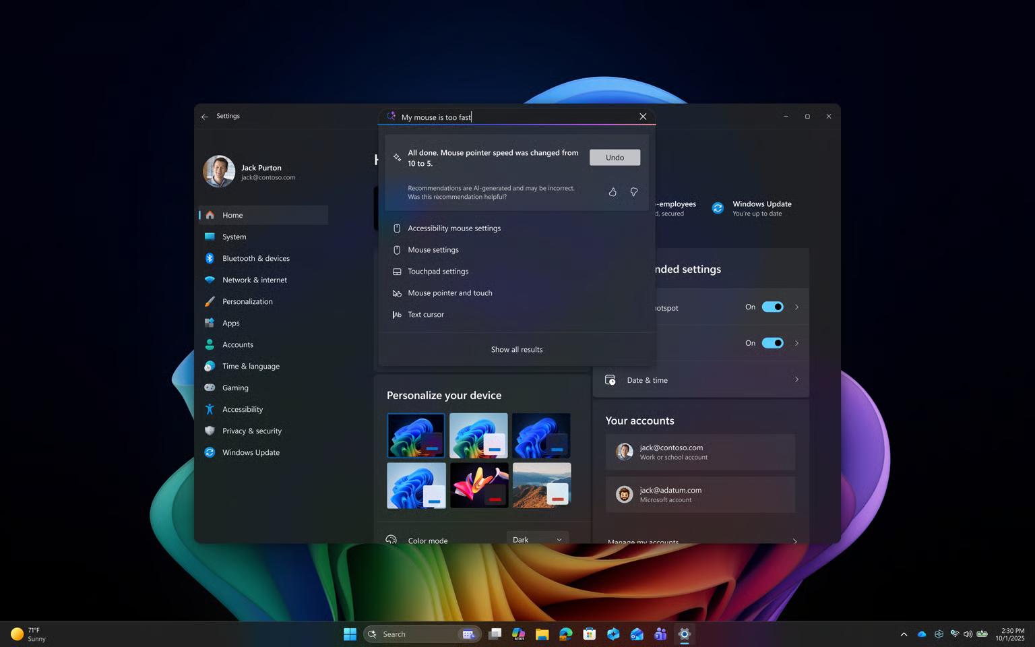Open Text cursor search result
1035x647 pixels.
pos(517,315)
